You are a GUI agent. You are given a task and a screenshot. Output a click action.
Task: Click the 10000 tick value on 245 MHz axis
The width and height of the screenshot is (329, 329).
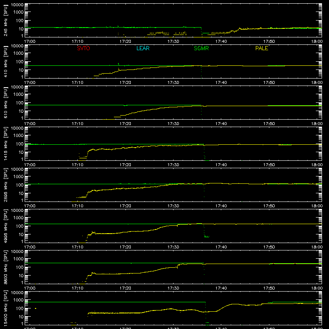click(17, 5)
